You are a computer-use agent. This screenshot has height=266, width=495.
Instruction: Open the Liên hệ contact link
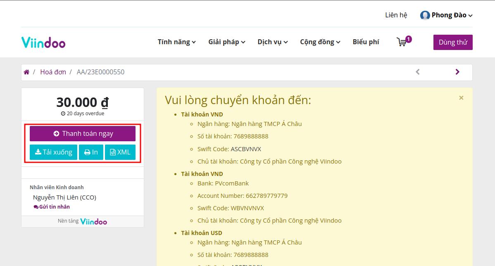pyautogui.click(x=396, y=15)
